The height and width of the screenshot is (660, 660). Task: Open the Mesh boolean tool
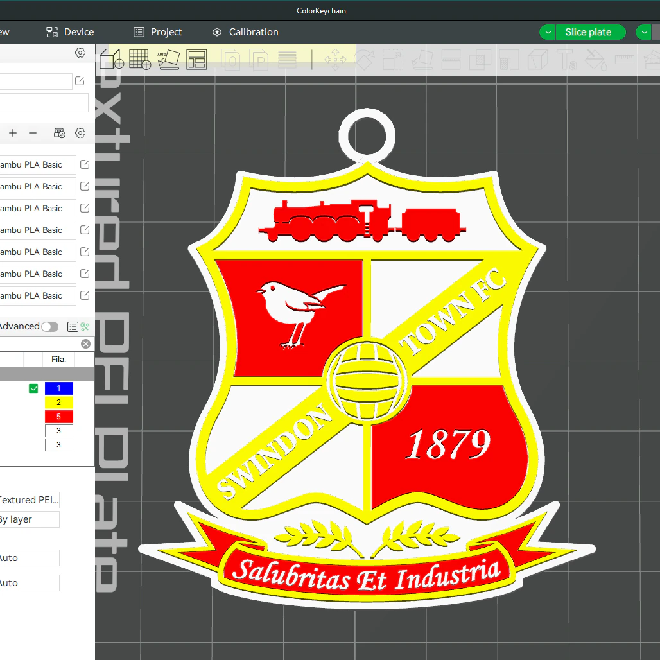(x=480, y=60)
